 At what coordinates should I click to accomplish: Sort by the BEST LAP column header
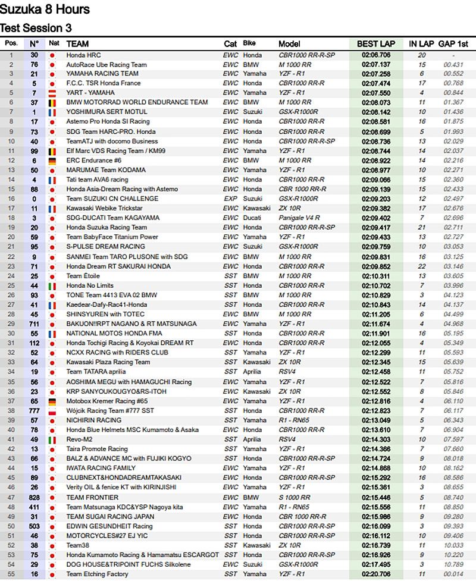[x=375, y=44]
